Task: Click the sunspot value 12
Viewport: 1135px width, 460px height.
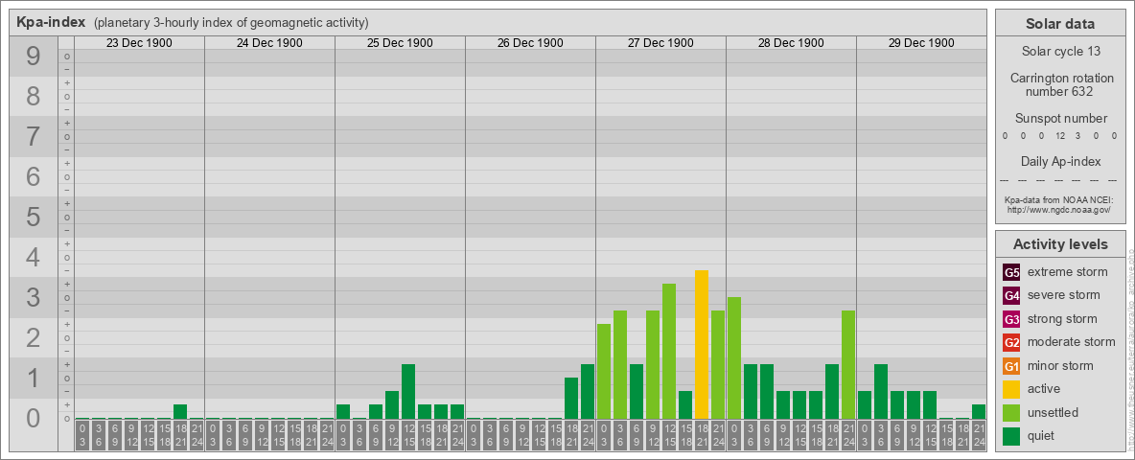Action: point(1060,136)
